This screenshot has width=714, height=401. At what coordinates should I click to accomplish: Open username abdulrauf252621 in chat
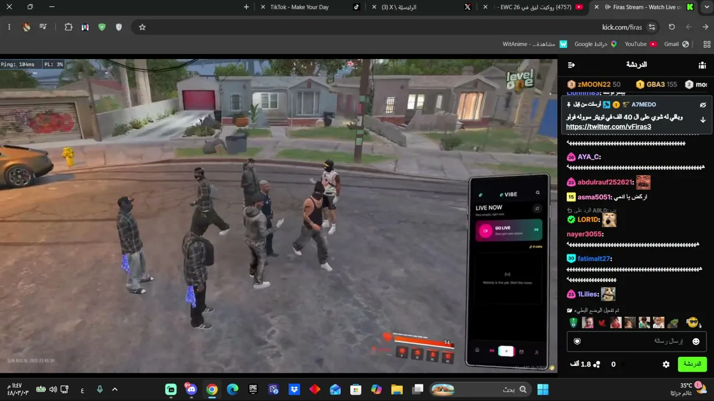(605, 182)
